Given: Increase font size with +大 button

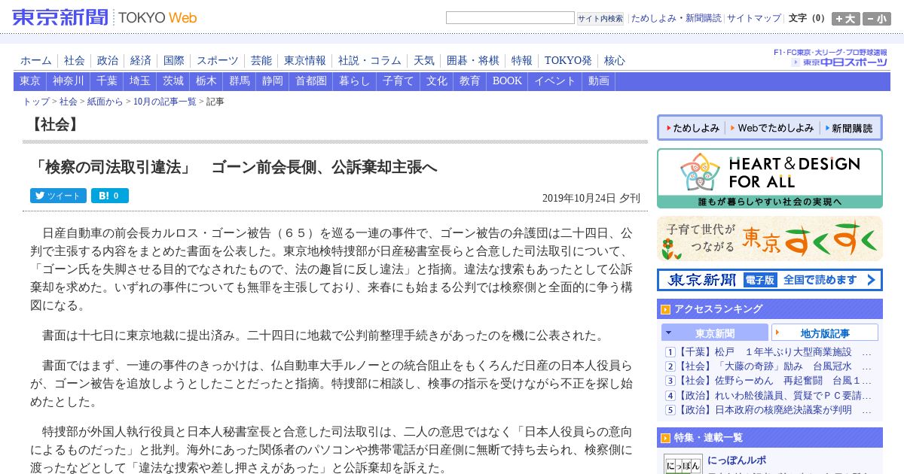Looking at the screenshot, I should coord(846,19).
